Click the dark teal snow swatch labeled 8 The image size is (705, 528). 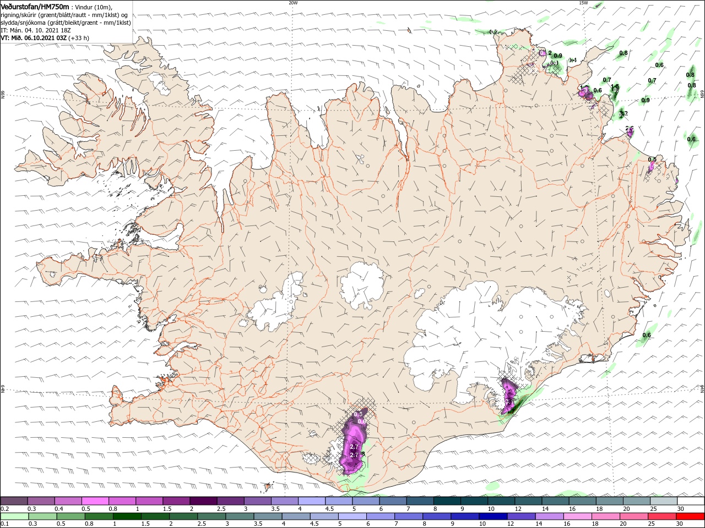click(x=446, y=501)
